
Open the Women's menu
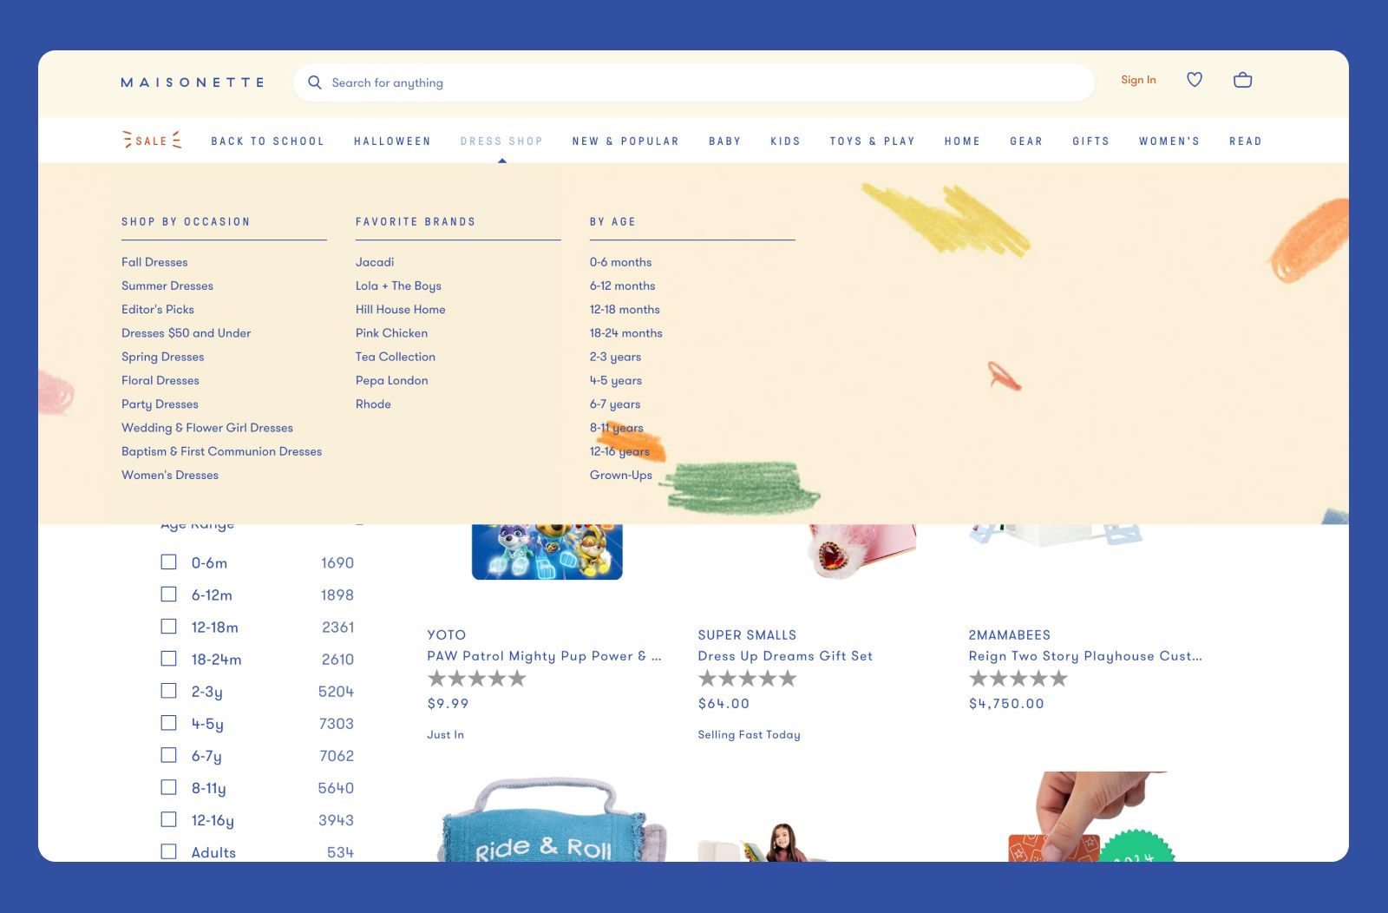pyautogui.click(x=1169, y=141)
